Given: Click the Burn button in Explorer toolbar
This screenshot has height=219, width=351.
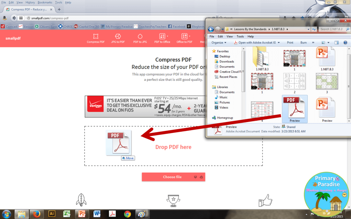Looking at the screenshot, I should tap(304, 42).
